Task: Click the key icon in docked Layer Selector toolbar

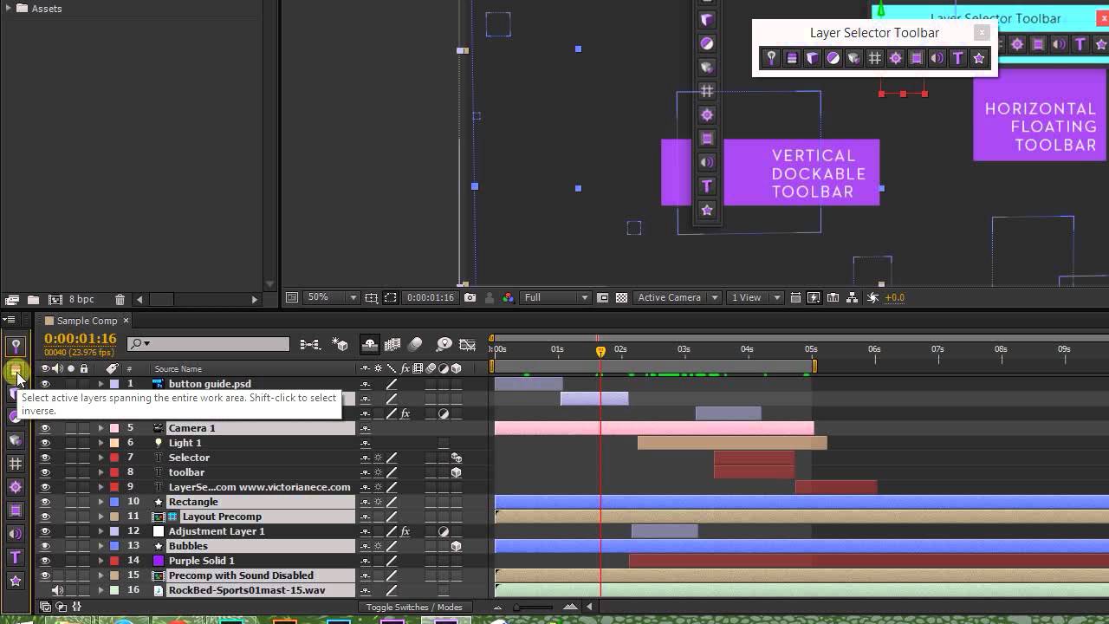Action: (x=16, y=347)
